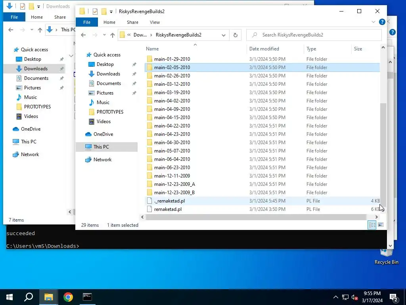Refresh the RiskysRevengeBuilds2 folder view
Image resolution: width=406 pixels, height=305 pixels.
click(x=236, y=35)
